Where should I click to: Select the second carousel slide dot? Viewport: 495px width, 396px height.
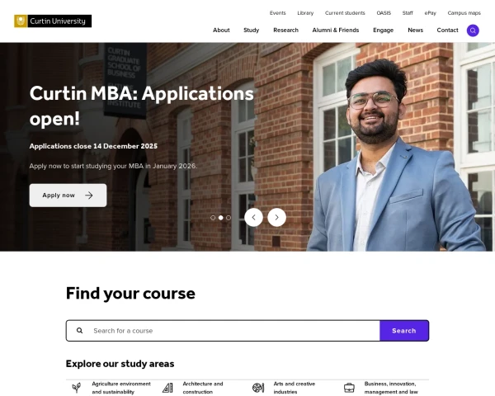point(220,218)
